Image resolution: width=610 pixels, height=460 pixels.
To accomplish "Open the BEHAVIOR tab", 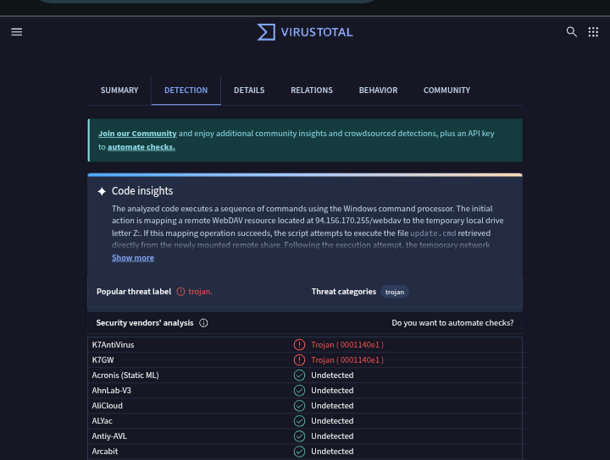I will tap(378, 90).
